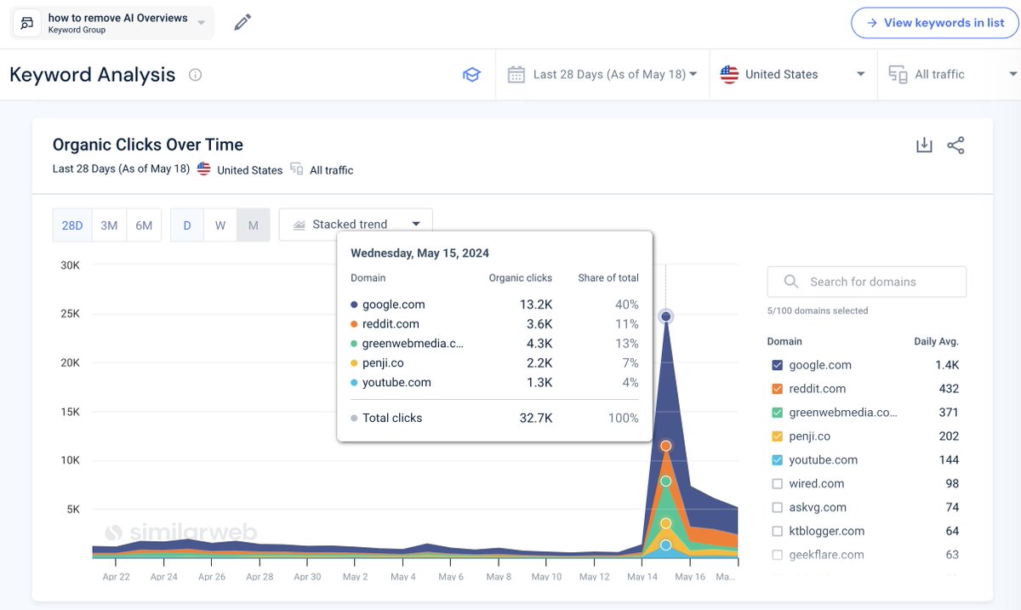
Task: Click the info icon beside Keyword Analysis
Action: [195, 75]
